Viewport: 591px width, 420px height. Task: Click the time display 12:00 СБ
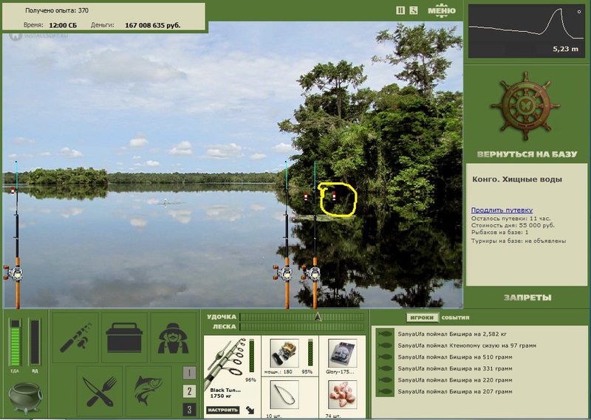(x=63, y=25)
